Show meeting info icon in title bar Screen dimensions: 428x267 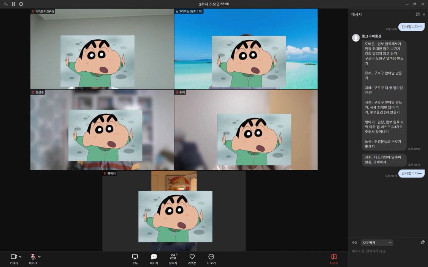[x=21, y=4]
